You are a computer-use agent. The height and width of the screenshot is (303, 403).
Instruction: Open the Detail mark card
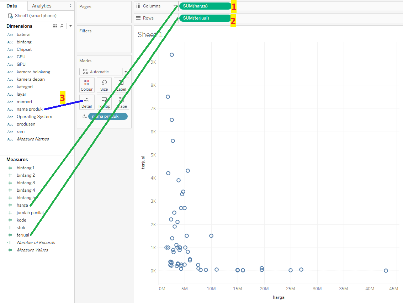[x=87, y=102]
